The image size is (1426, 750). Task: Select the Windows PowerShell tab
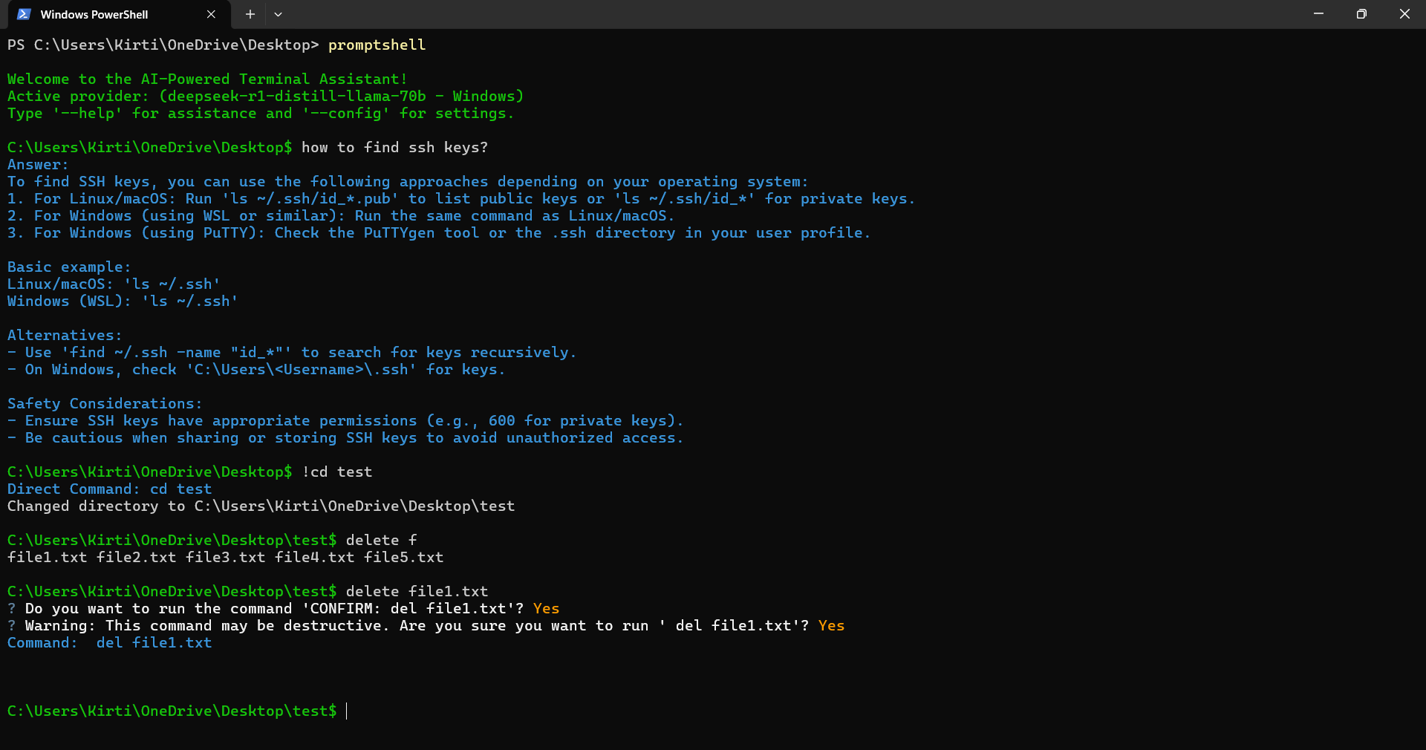click(119, 14)
